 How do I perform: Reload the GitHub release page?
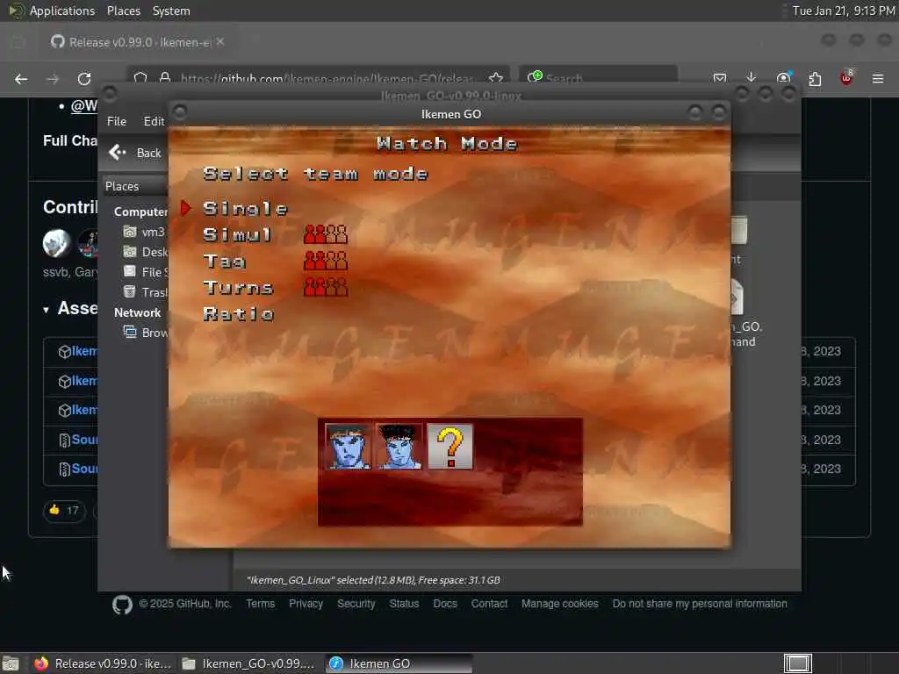[x=84, y=79]
